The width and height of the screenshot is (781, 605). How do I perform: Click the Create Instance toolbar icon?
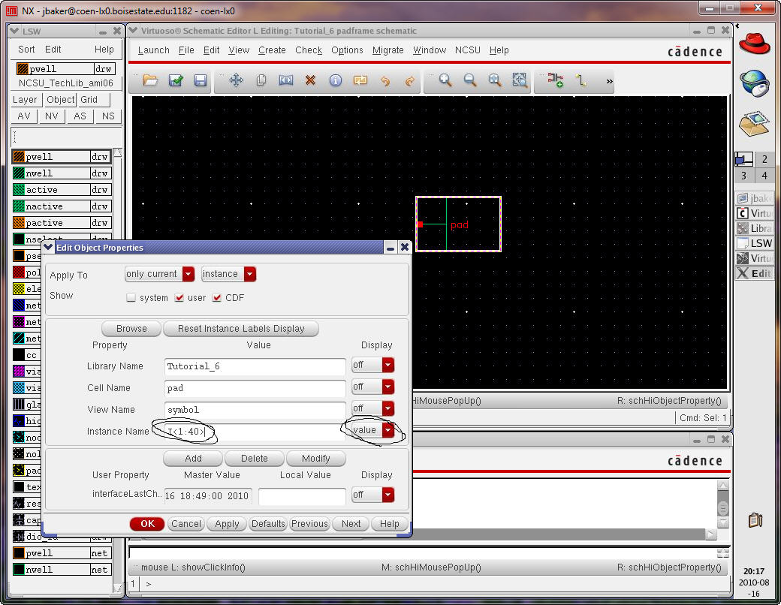555,80
